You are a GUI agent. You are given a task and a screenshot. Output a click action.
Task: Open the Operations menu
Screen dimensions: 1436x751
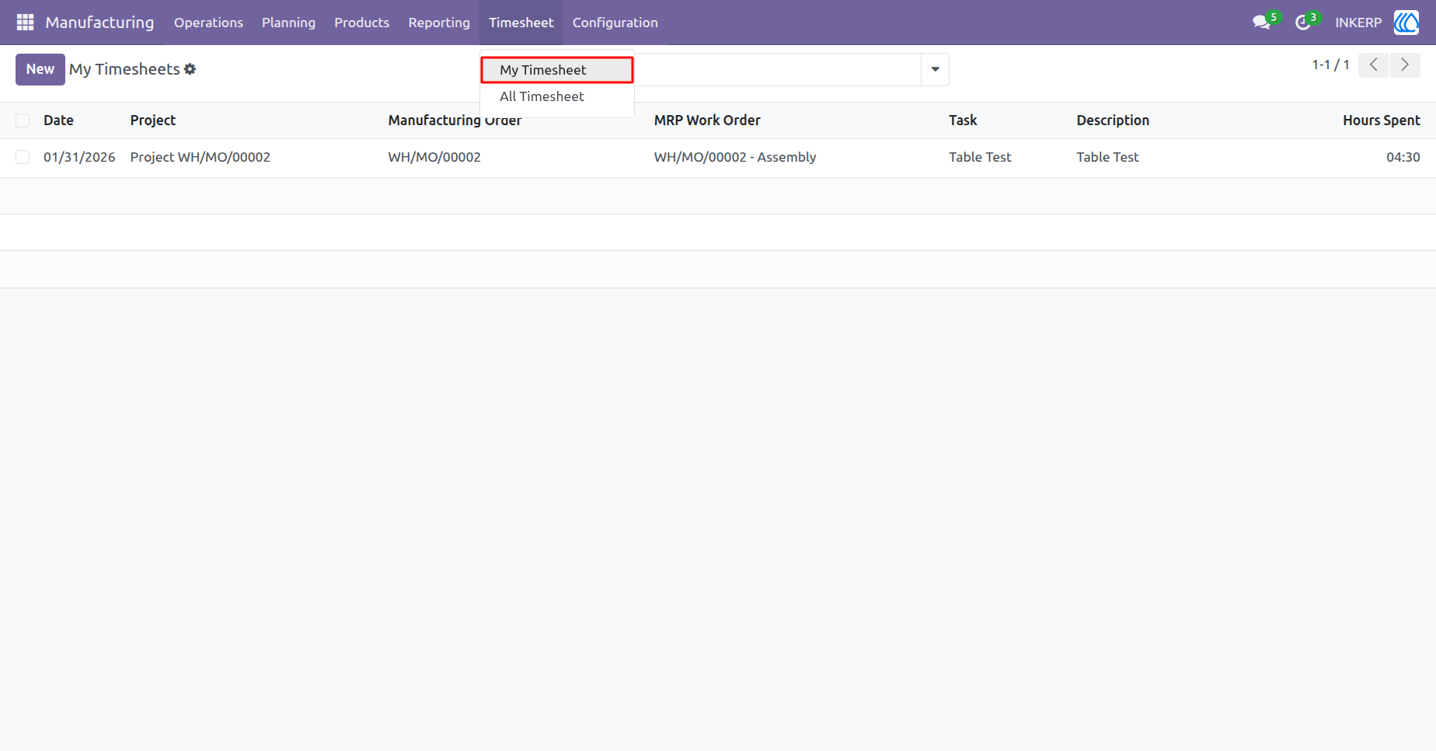click(x=208, y=23)
